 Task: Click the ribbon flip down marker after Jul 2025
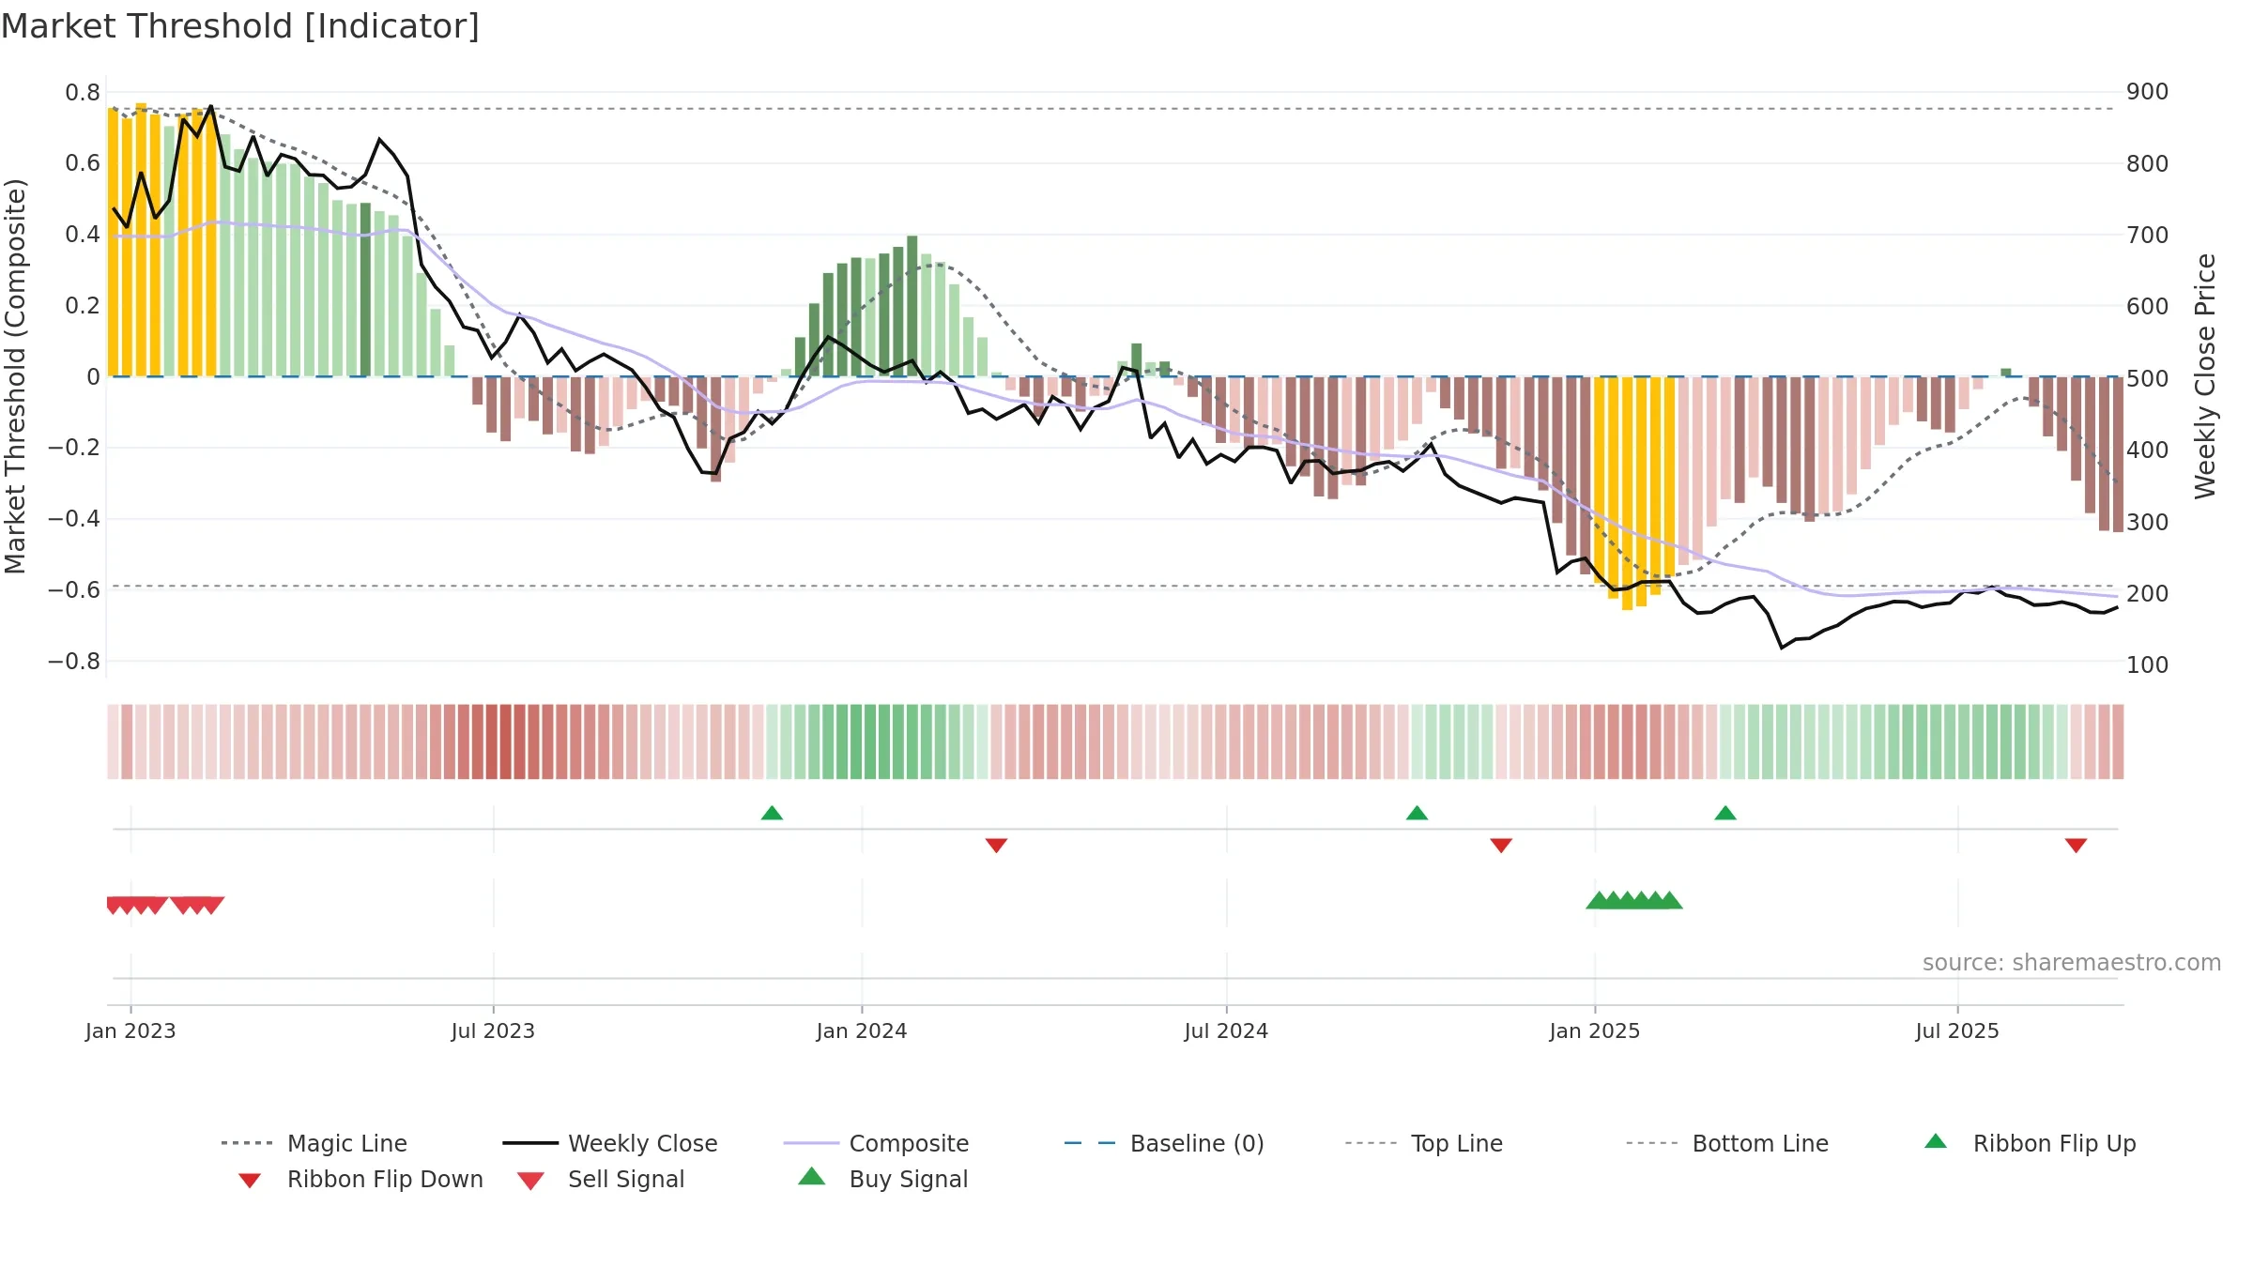[x=2076, y=846]
